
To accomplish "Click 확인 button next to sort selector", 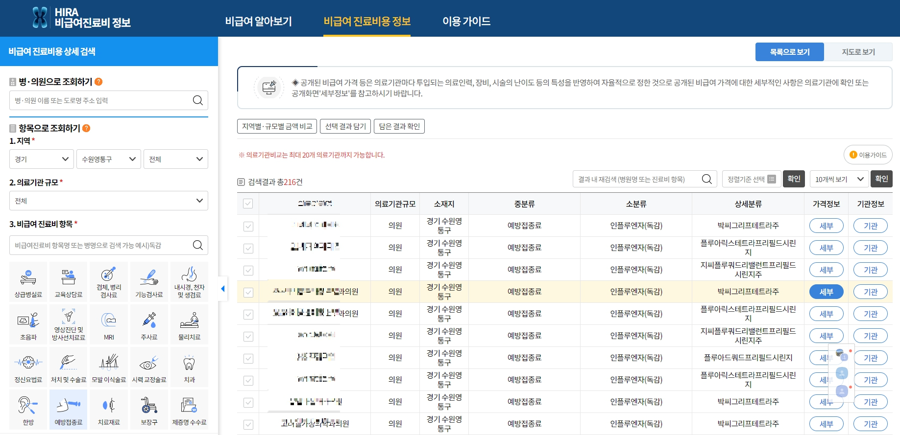I will point(794,179).
